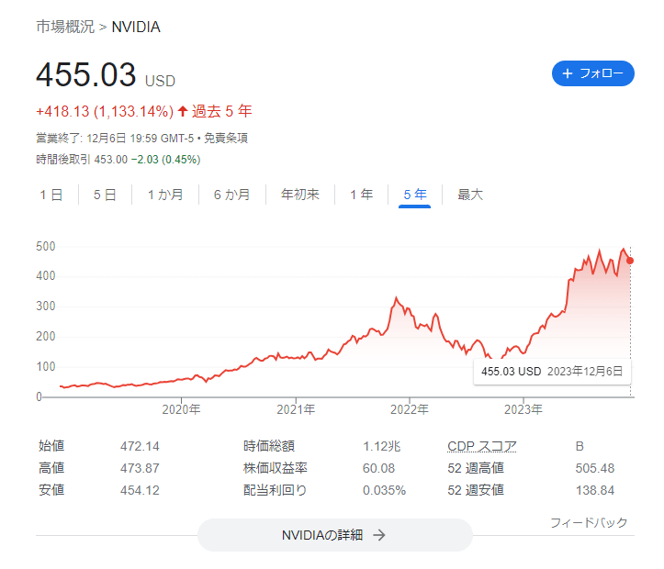Viewport: 664px width, 569px height.
Task: Show the 最大 maximum range
Action: tap(470, 195)
